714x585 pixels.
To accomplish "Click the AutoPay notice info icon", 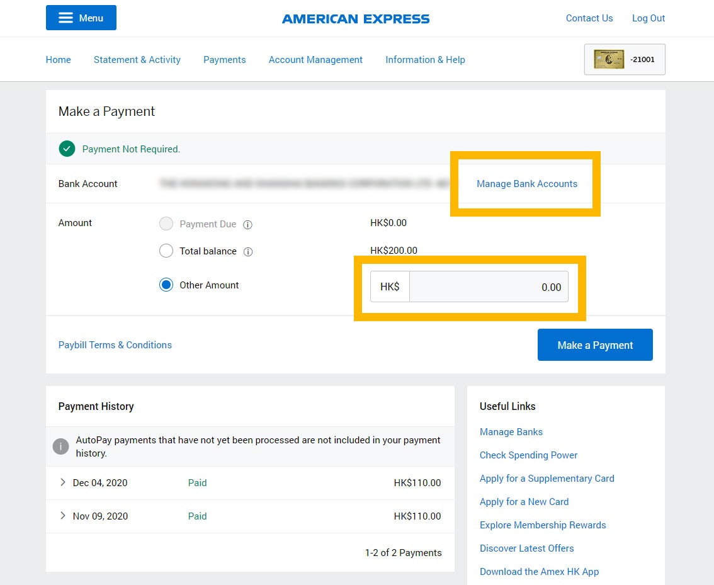I will tap(60, 446).
